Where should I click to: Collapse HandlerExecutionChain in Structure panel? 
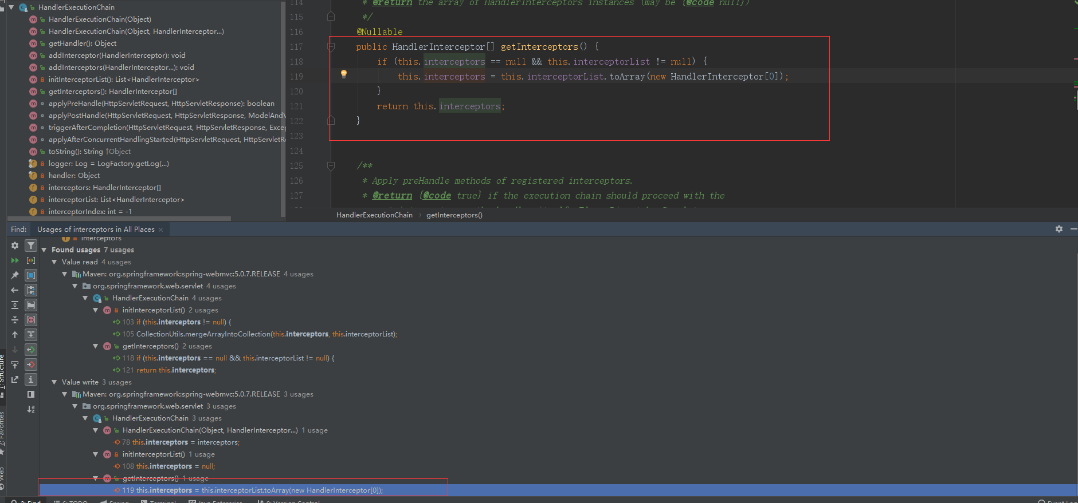11,7
